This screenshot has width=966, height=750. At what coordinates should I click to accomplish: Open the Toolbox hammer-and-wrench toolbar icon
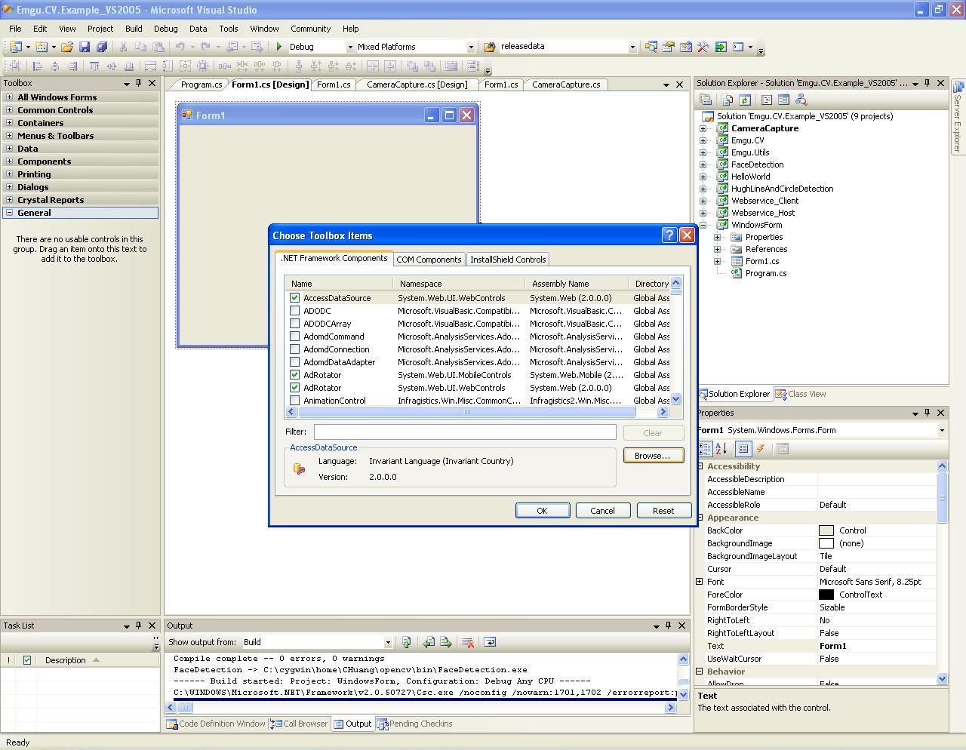coord(703,47)
